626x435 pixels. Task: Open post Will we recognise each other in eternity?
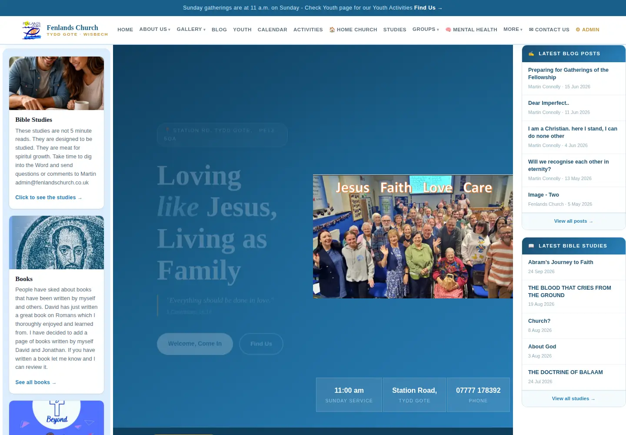pyautogui.click(x=568, y=165)
